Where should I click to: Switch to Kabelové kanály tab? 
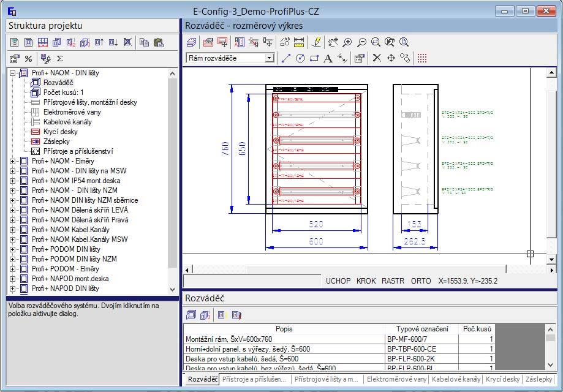click(456, 379)
